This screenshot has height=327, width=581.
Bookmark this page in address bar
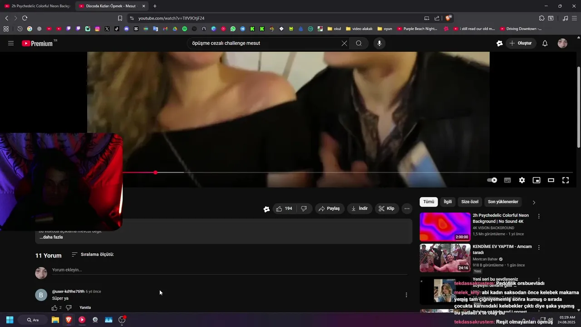click(120, 18)
